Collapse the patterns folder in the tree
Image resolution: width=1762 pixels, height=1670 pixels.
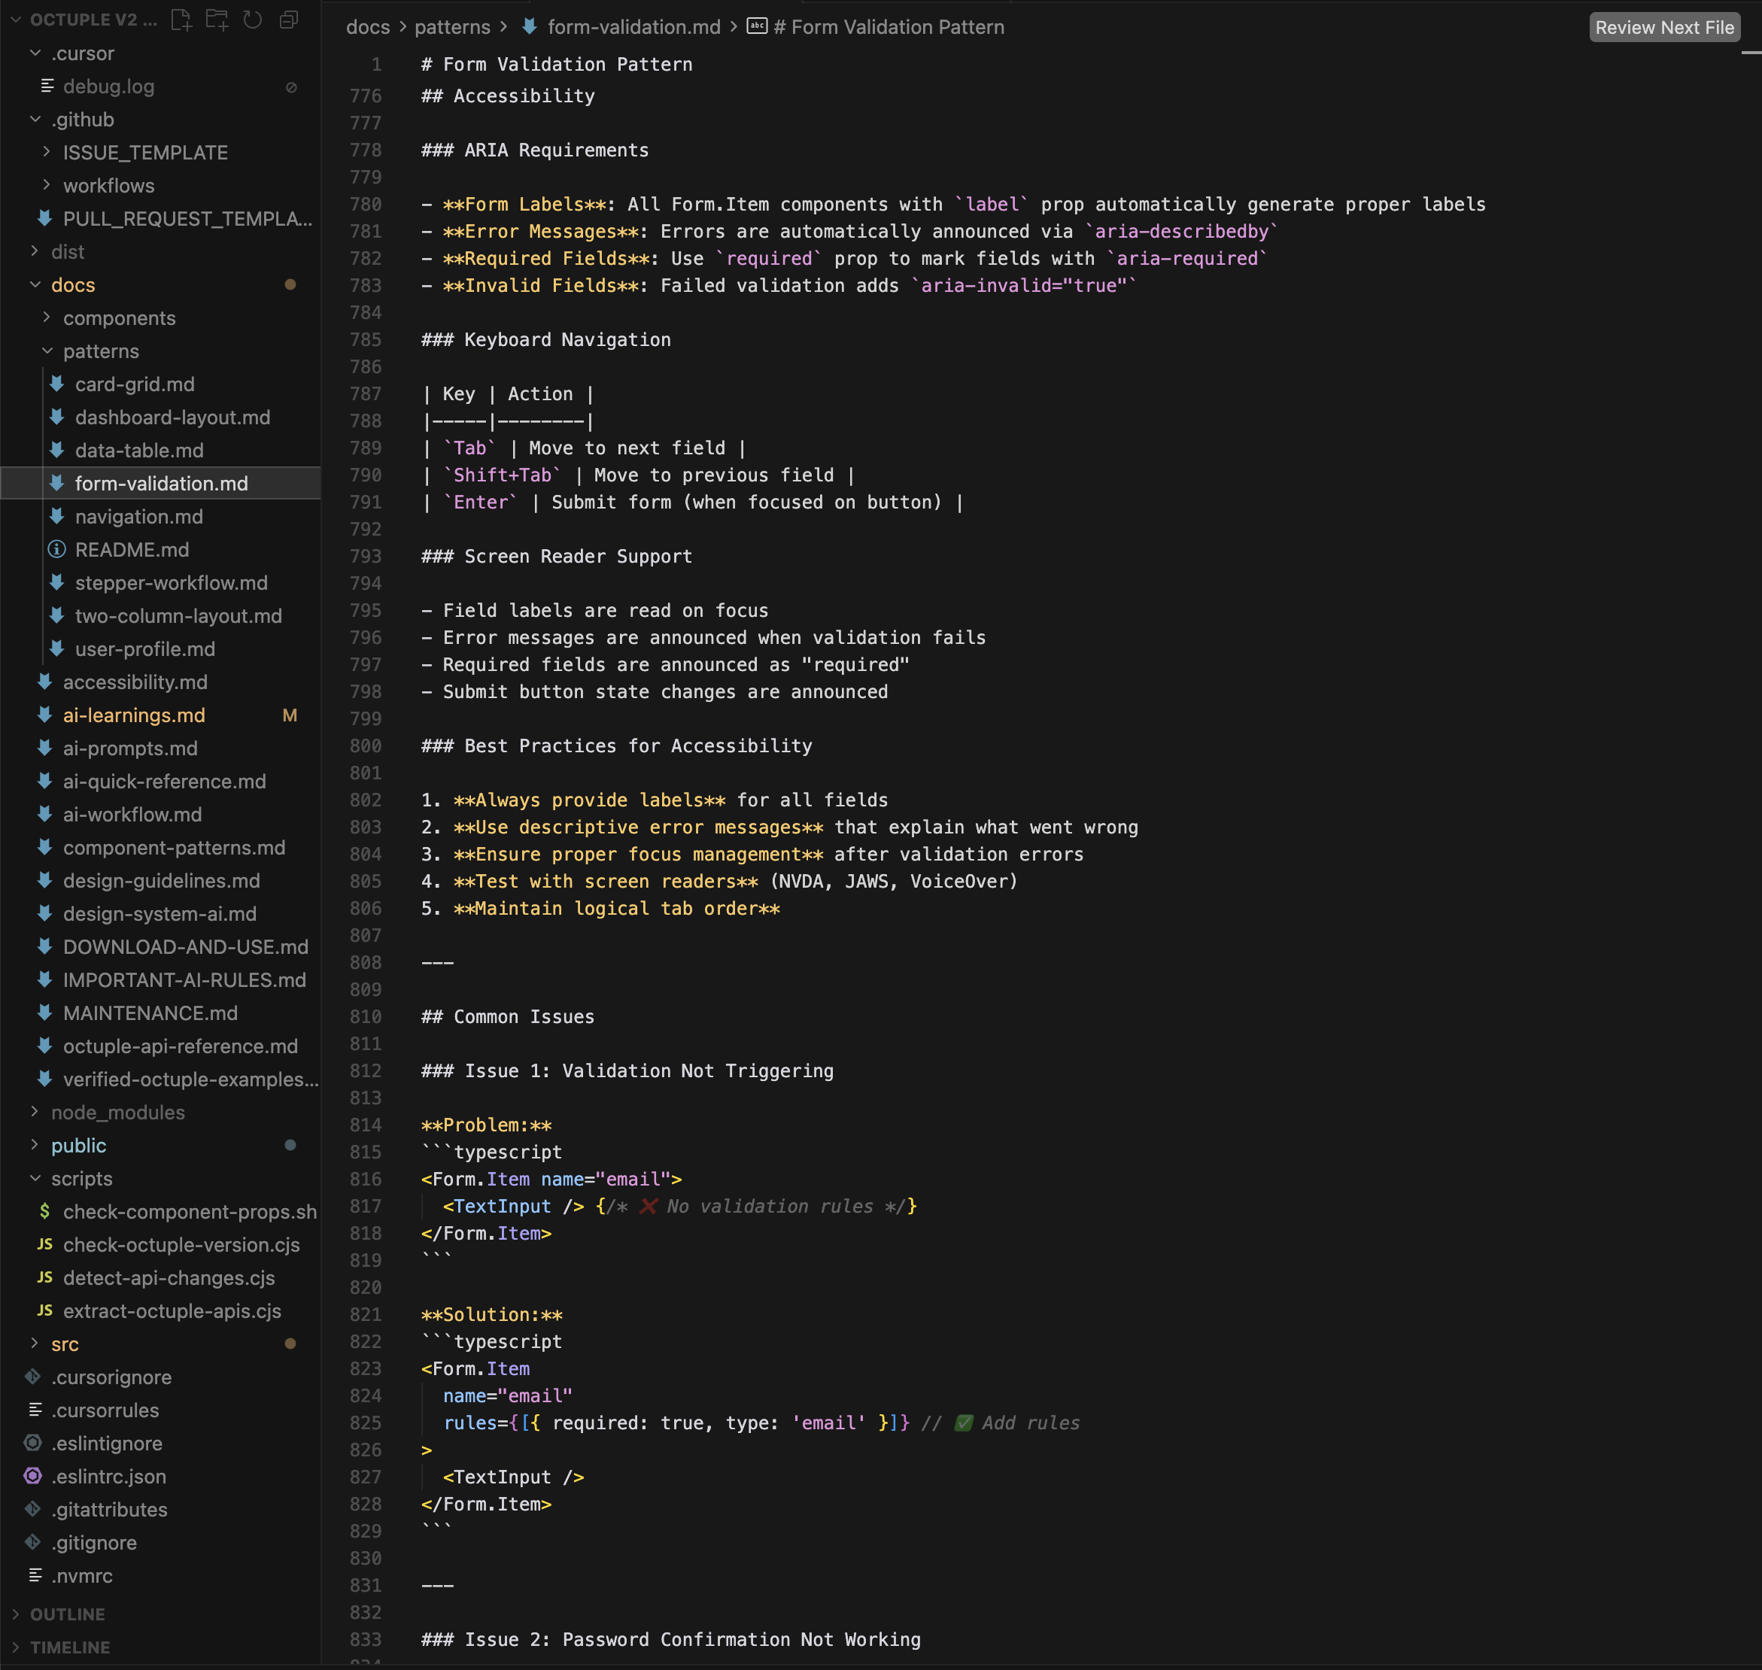[x=47, y=351]
